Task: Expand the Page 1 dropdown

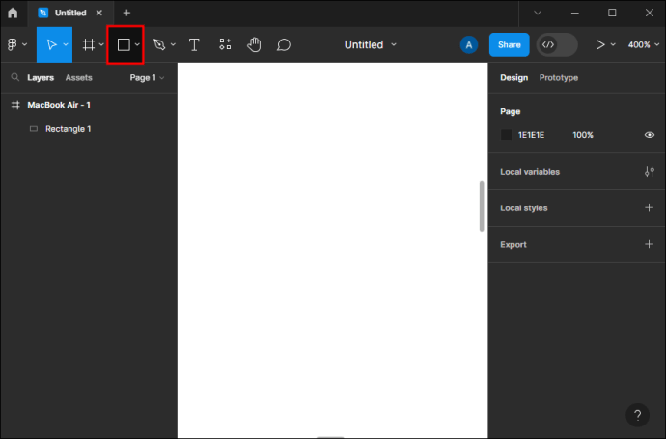Action: (147, 78)
